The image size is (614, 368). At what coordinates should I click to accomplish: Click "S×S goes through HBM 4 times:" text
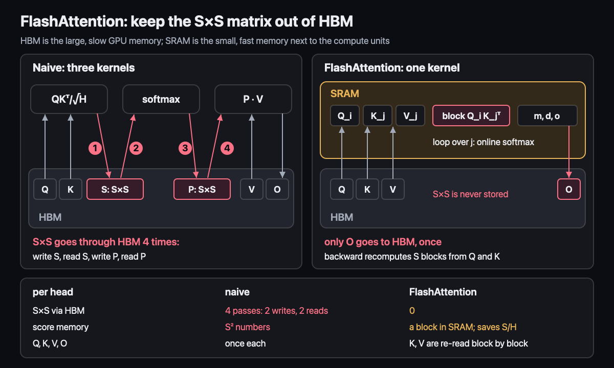coord(106,242)
